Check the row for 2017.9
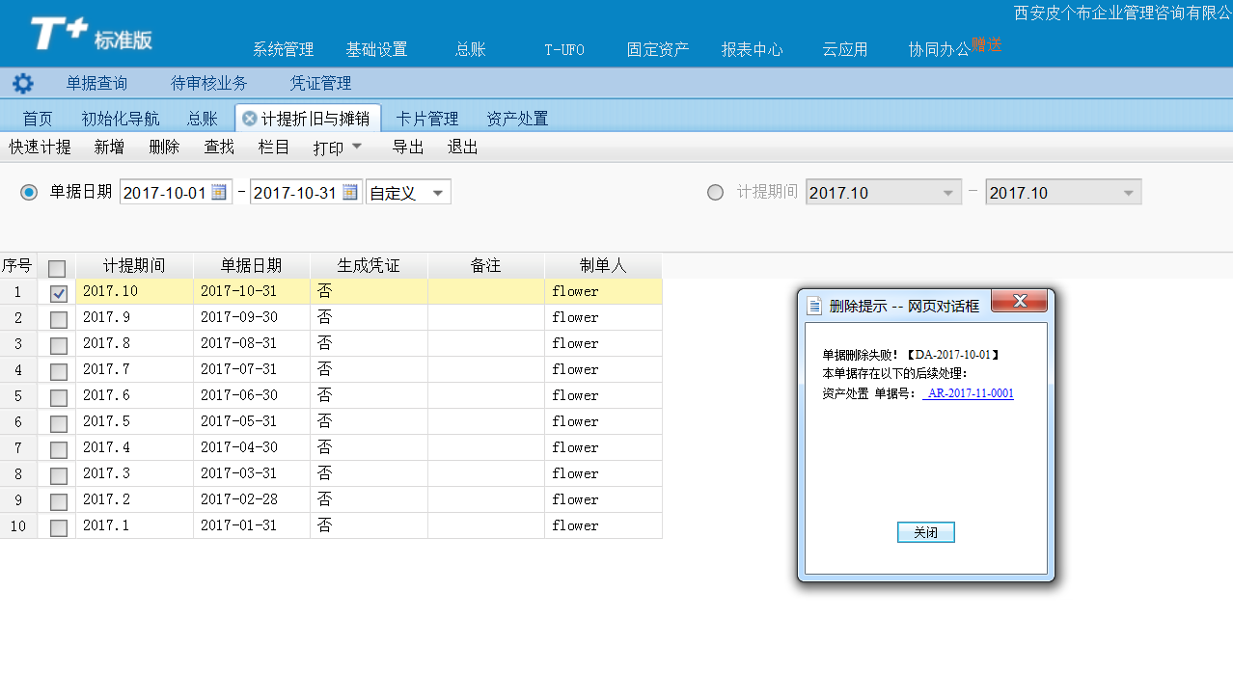The height and width of the screenshot is (699, 1233). [x=56, y=316]
